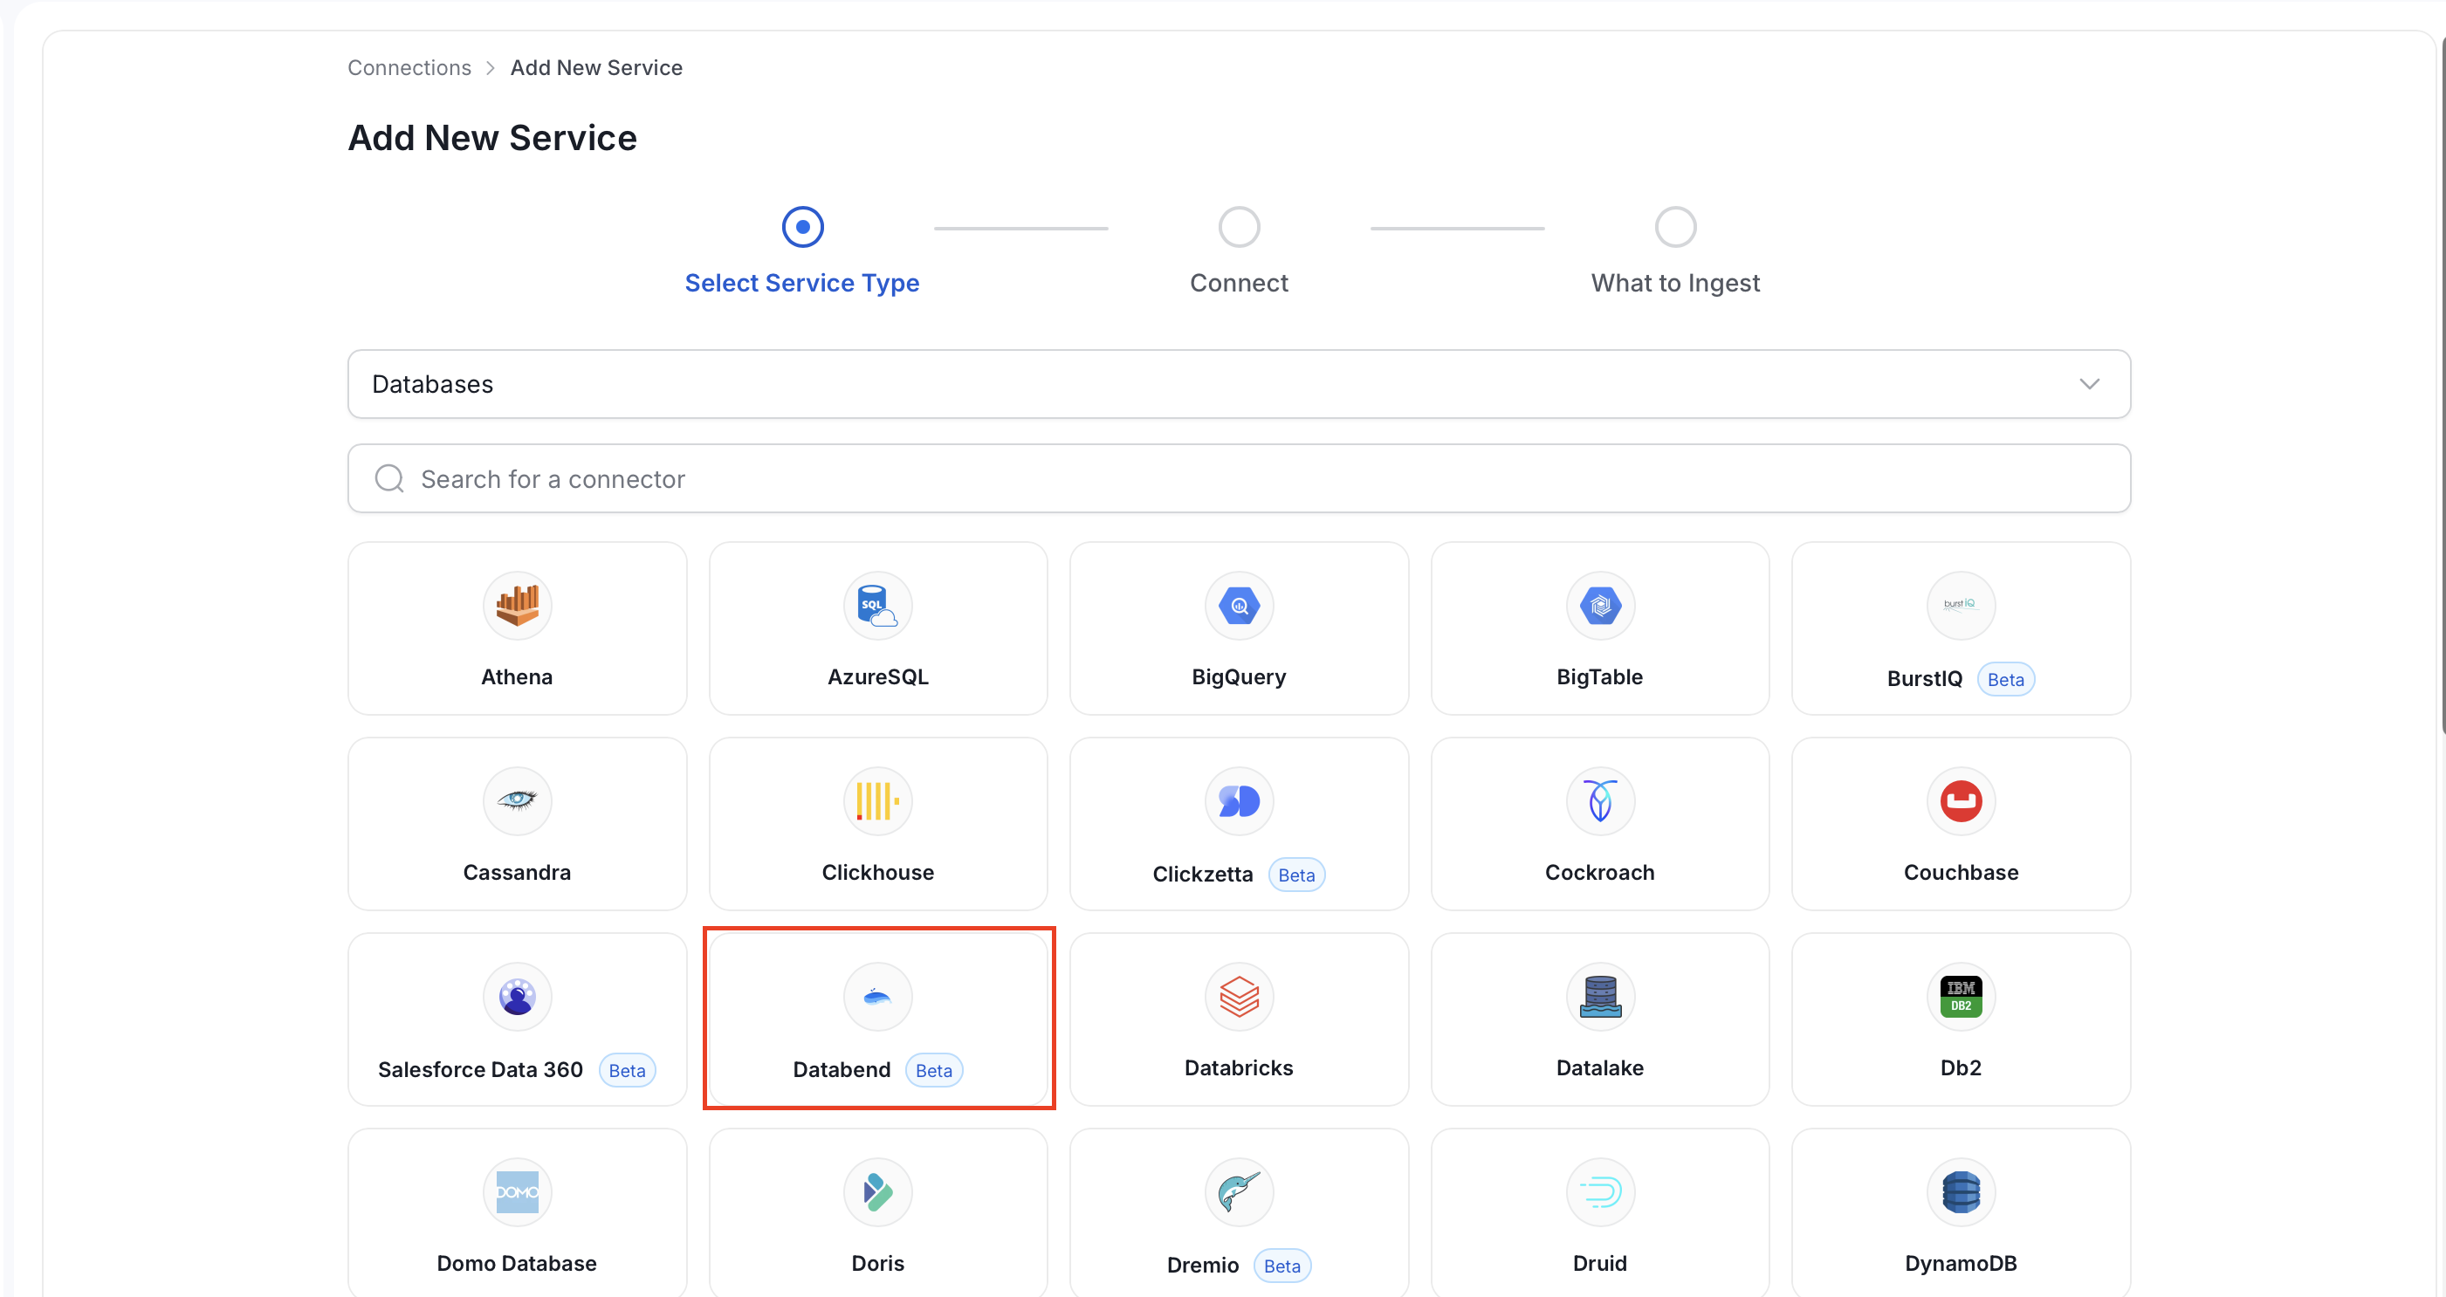Click the Couchbase card name

(x=1961, y=872)
